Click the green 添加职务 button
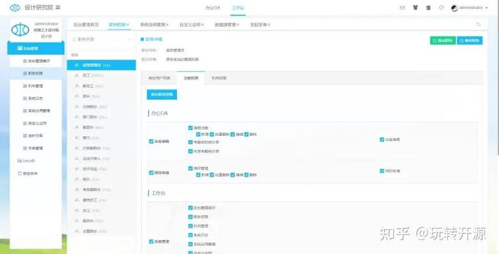 point(442,40)
